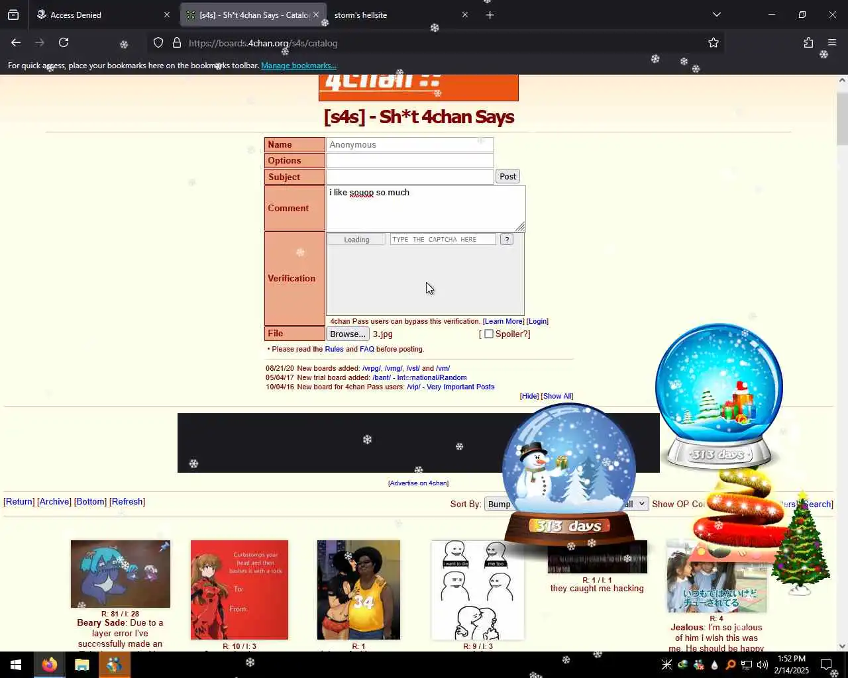The image size is (848, 678).
Task: Click Show All announcements link
Action: [x=557, y=396]
